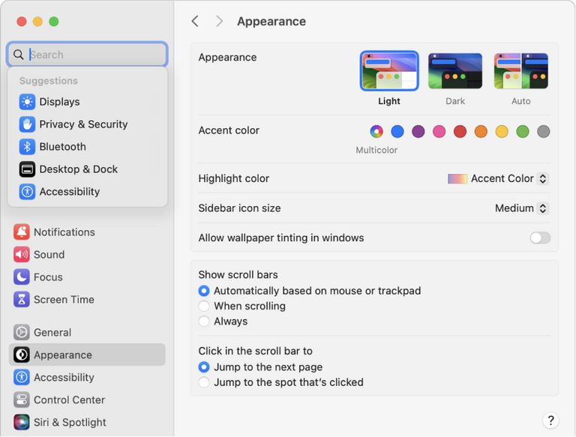Open Privacy & Security hand icon
This screenshot has height=437, width=576.
[x=27, y=124]
